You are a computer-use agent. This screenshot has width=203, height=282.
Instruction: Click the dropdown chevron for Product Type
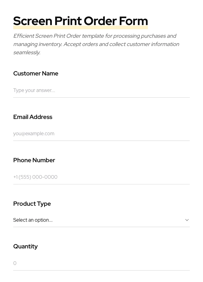click(187, 220)
